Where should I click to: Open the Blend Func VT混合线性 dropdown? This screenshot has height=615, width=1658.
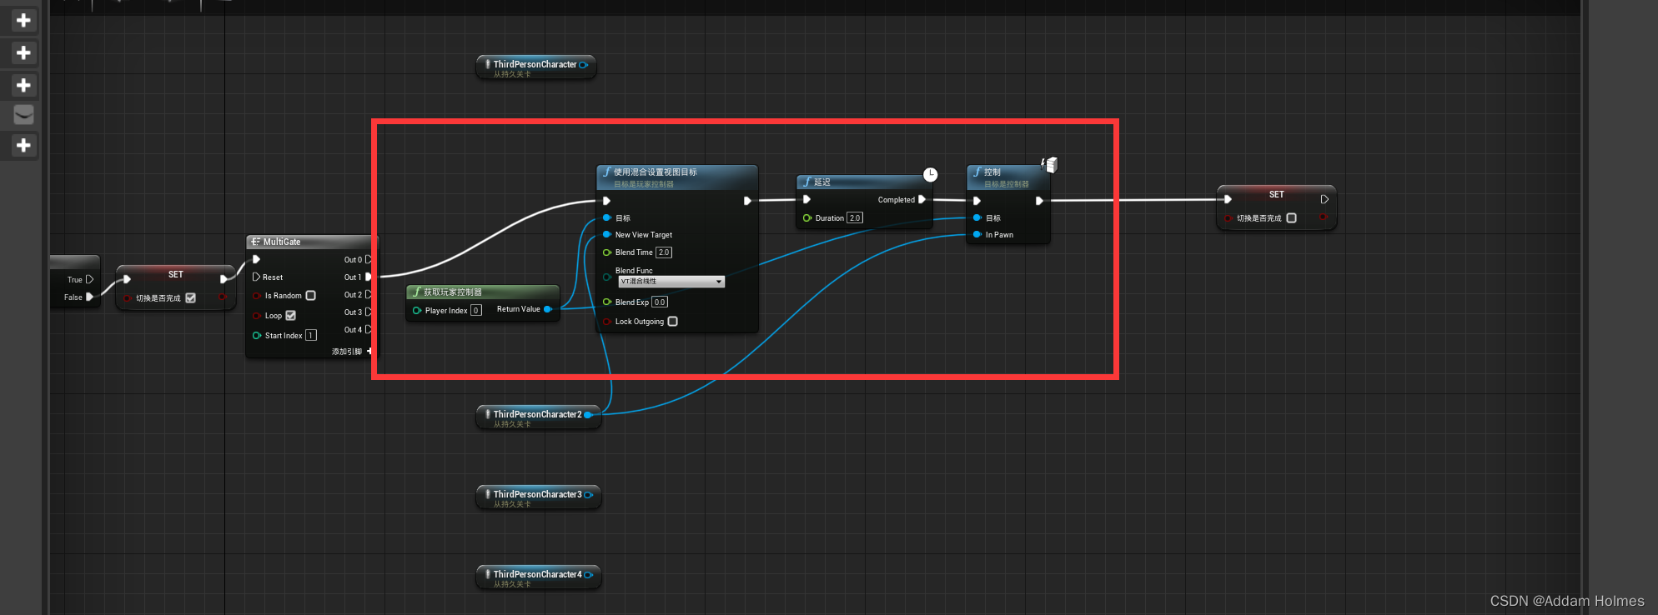(671, 282)
